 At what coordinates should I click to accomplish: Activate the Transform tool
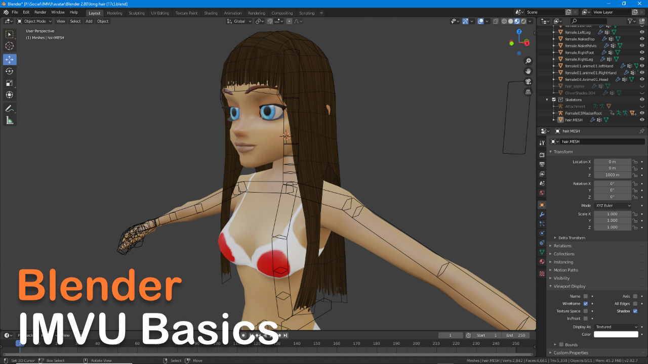[10, 95]
